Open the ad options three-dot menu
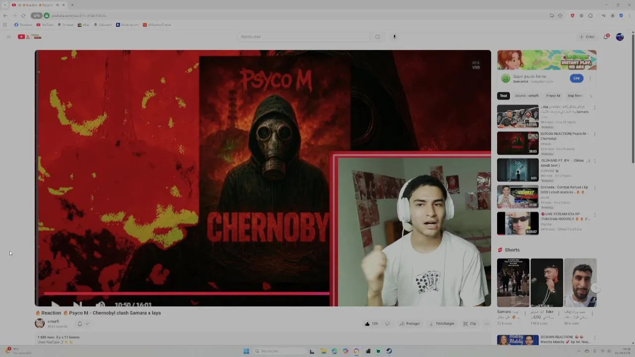635x357 pixels. [x=590, y=78]
